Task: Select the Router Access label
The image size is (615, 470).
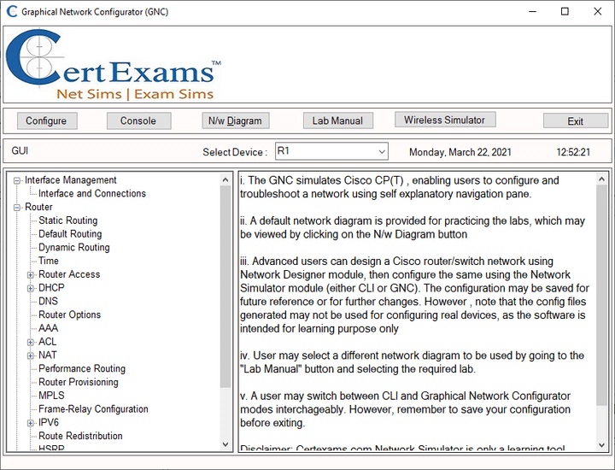Action: coord(69,274)
